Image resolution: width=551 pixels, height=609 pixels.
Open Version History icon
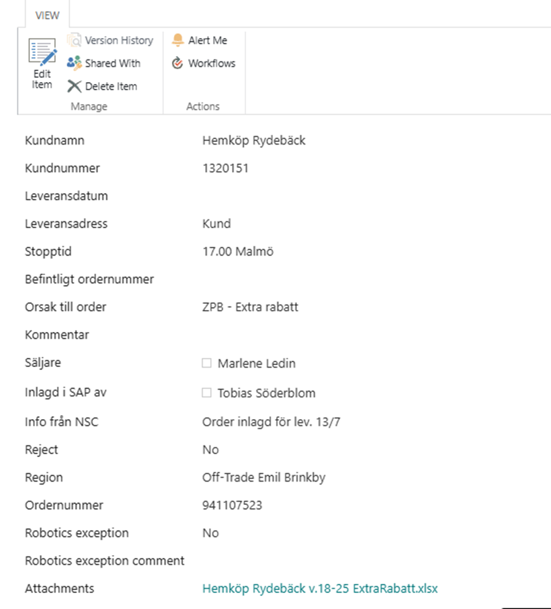(x=74, y=40)
